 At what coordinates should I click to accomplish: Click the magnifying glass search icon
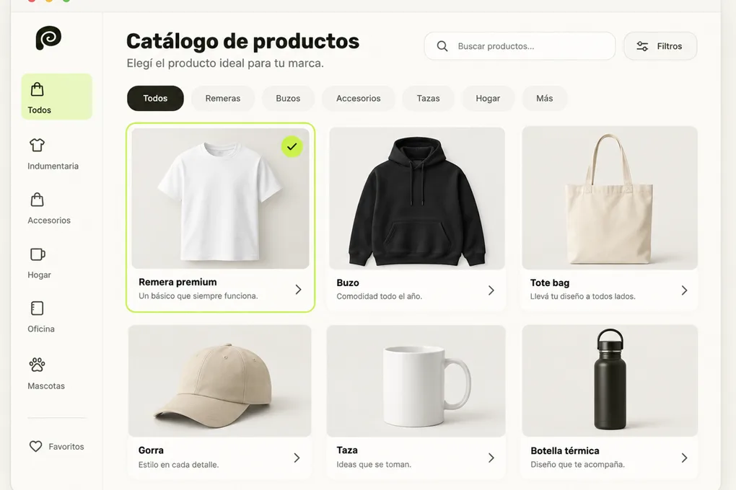[x=442, y=46]
